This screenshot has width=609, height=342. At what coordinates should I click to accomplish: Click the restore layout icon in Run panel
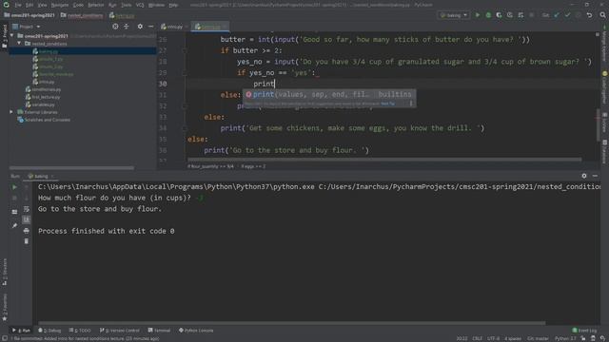pyautogui.click(x=14, y=212)
